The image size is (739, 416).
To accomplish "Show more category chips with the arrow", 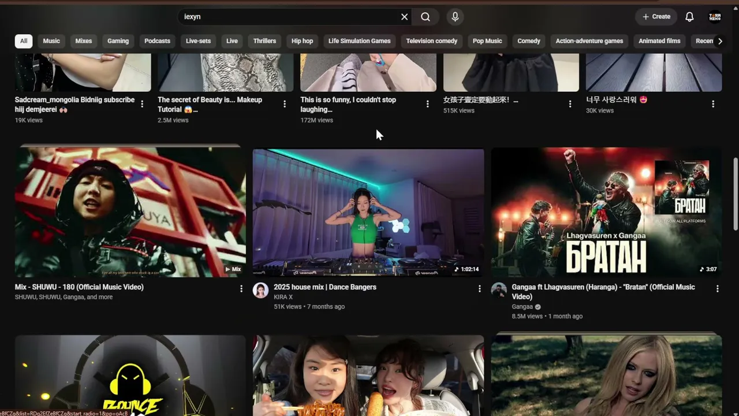I will click(x=720, y=41).
